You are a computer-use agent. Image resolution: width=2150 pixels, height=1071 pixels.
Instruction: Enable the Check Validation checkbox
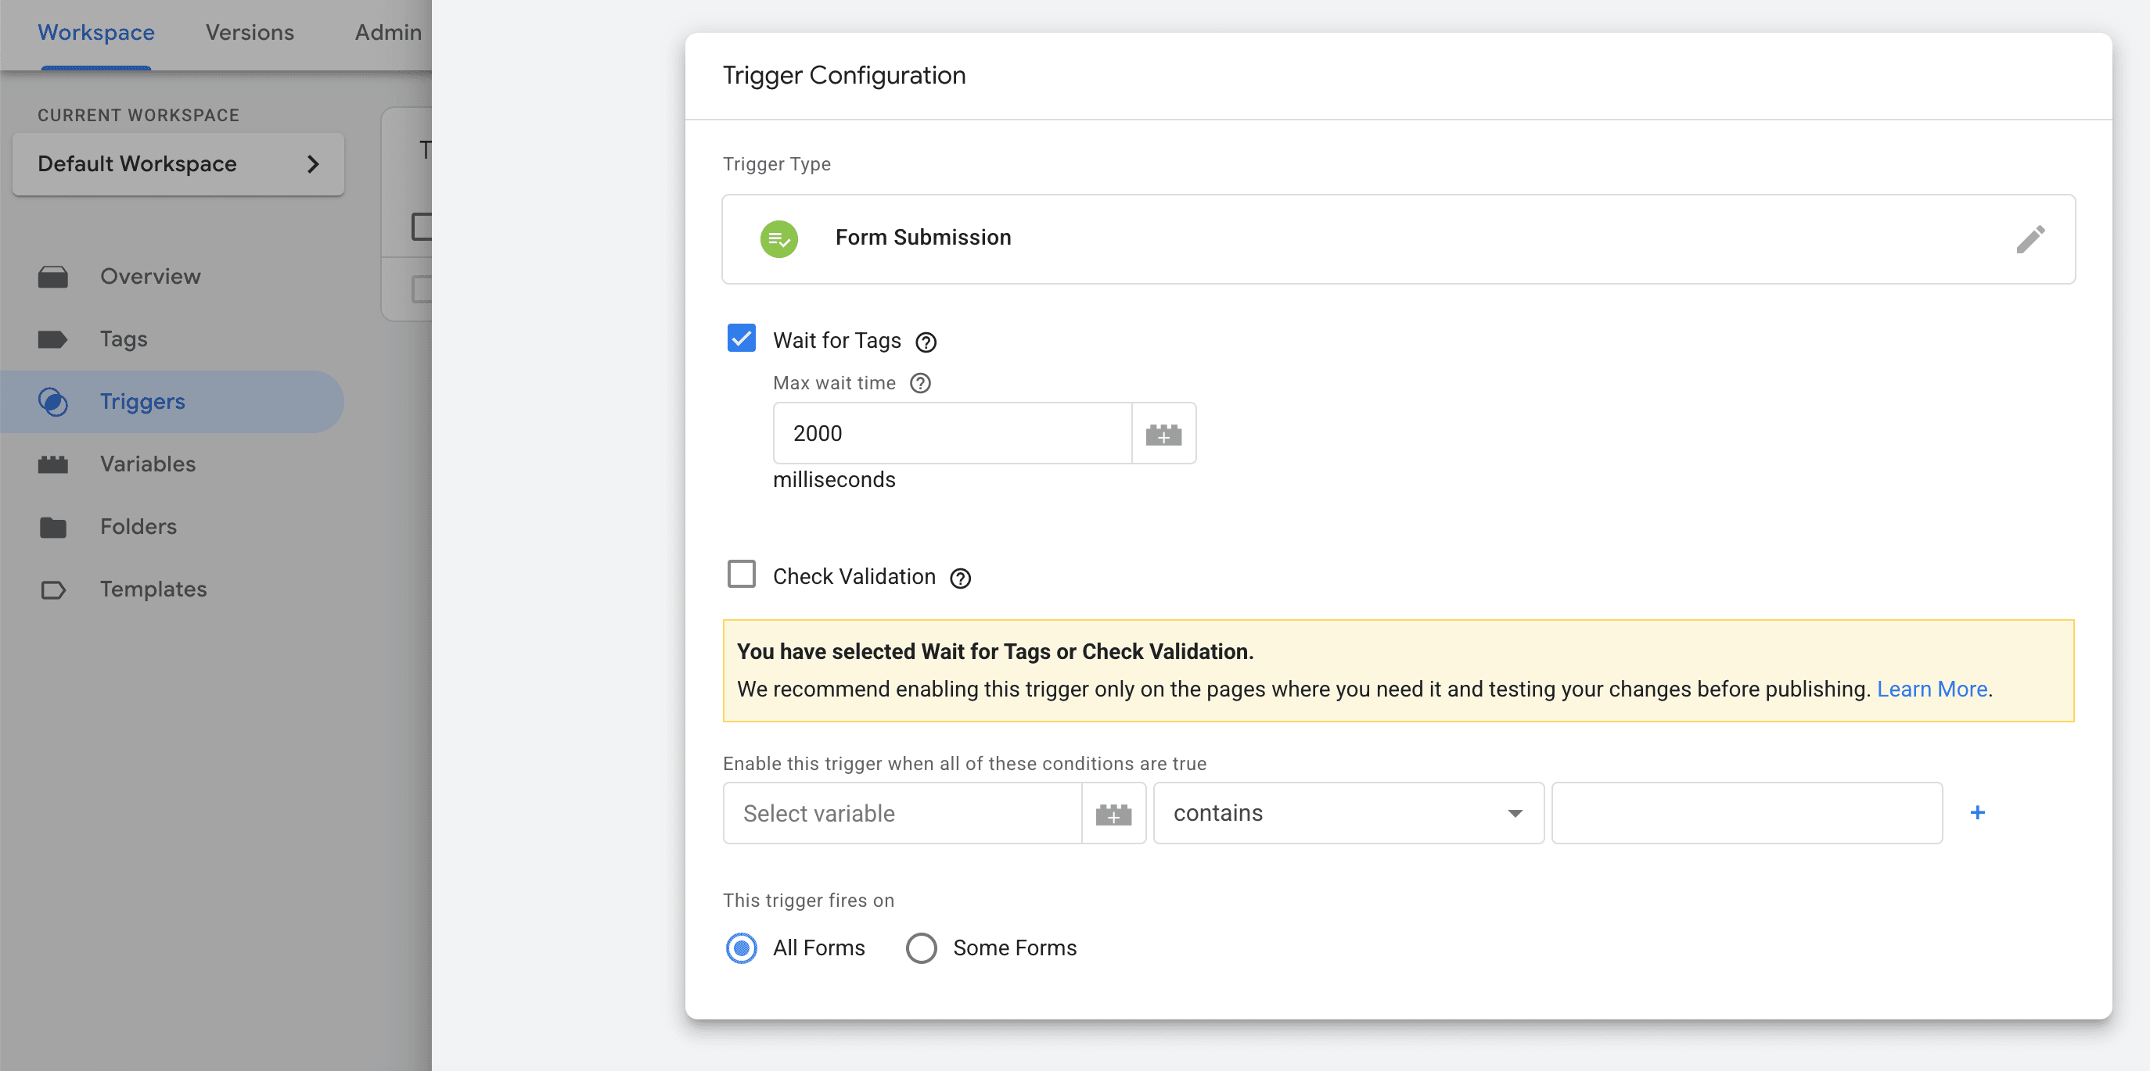click(x=741, y=575)
